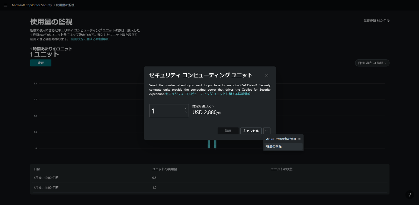Select 容量の削除 menu entry
Screen dimensions: 419x205
tap(283, 146)
